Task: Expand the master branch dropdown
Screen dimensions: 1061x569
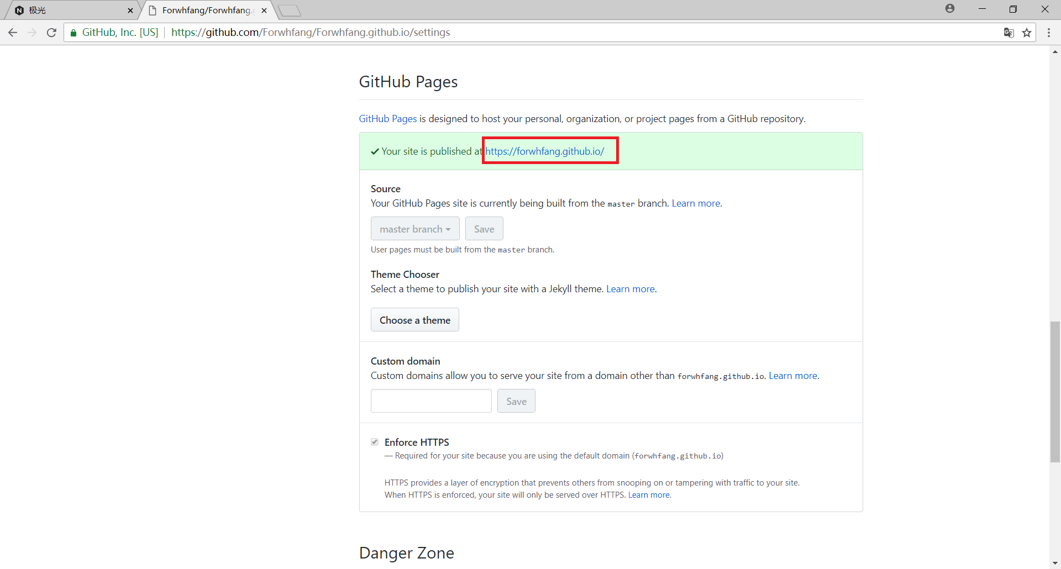Action: coord(415,229)
